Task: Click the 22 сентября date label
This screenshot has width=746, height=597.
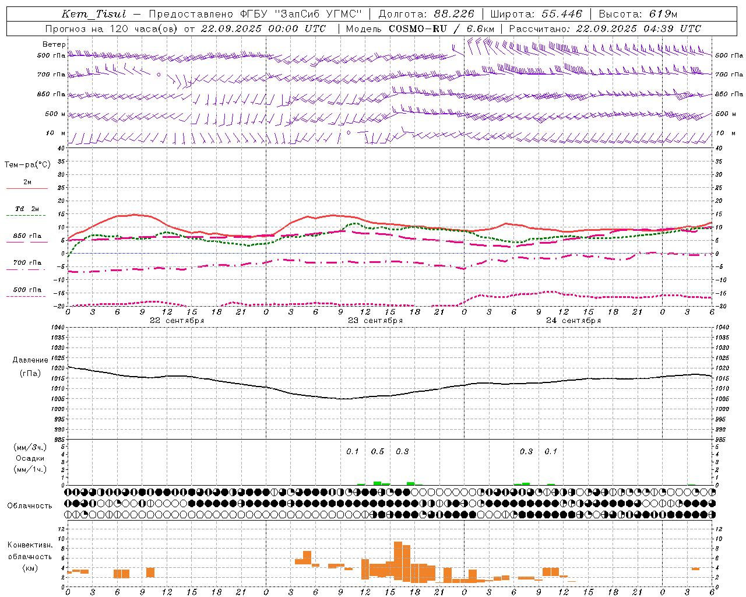Action: (x=177, y=321)
